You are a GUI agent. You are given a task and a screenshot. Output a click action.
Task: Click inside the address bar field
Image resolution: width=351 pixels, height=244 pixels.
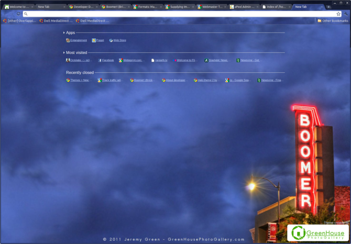[181, 14]
